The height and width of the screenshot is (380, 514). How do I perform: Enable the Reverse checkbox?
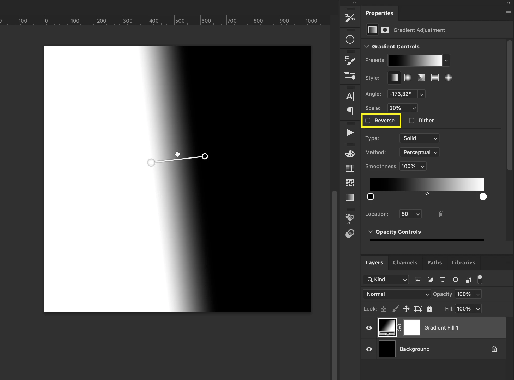pos(368,121)
